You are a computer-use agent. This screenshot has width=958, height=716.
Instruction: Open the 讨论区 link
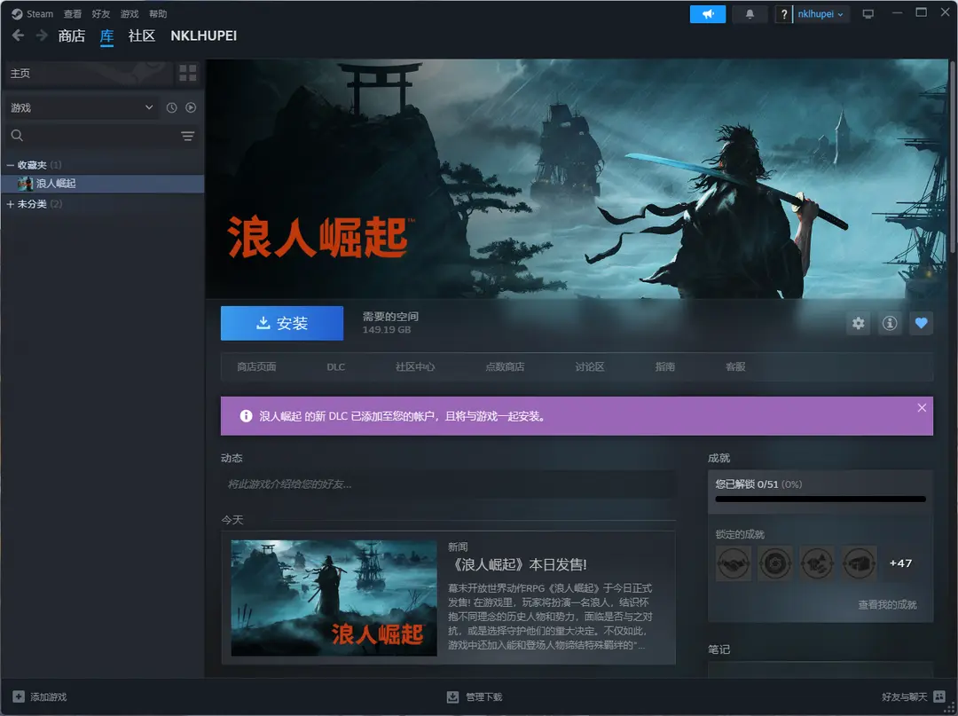click(590, 366)
